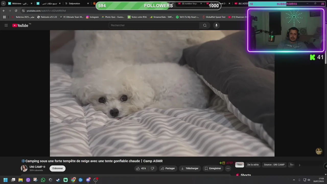
Task: Click the Télécharger download button
Action: pyautogui.click(x=190, y=168)
